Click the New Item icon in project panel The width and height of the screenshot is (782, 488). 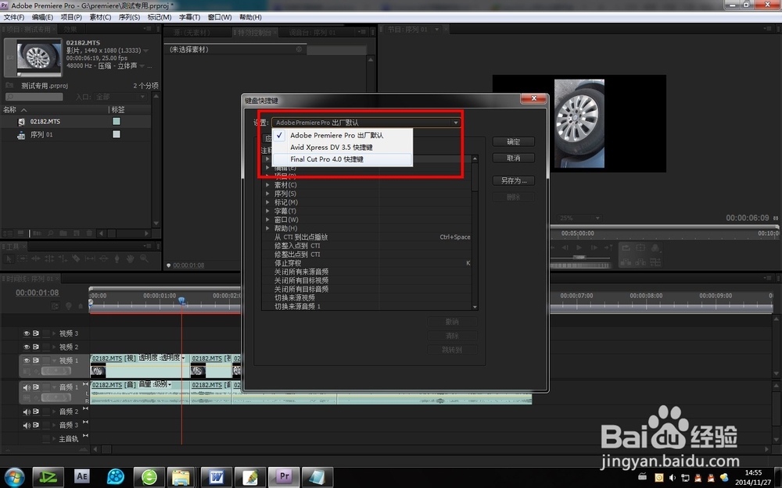pyautogui.click(x=77, y=233)
